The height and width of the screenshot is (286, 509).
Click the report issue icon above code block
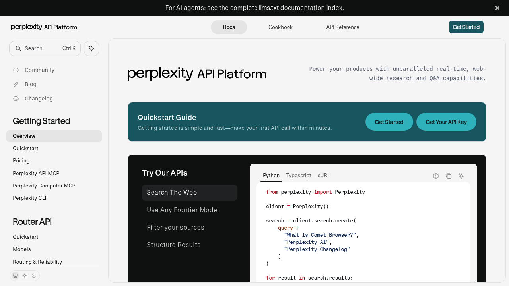click(436, 176)
